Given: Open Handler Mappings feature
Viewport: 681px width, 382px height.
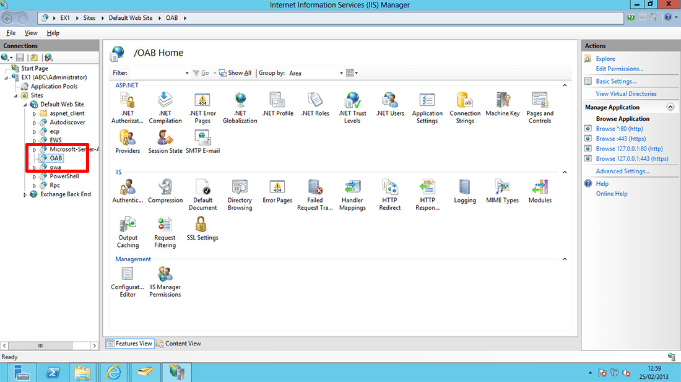Looking at the screenshot, I should (x=352, y=195).
